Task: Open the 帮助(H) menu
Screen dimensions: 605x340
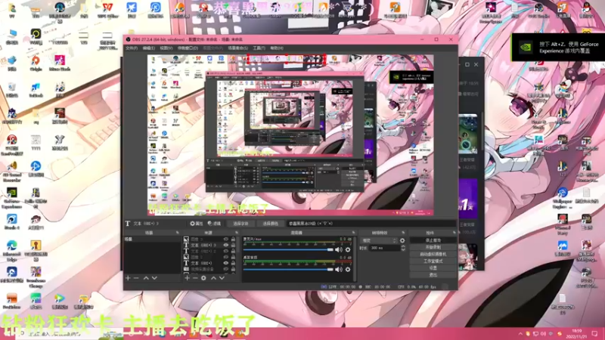Action: (x=277, y=48)
